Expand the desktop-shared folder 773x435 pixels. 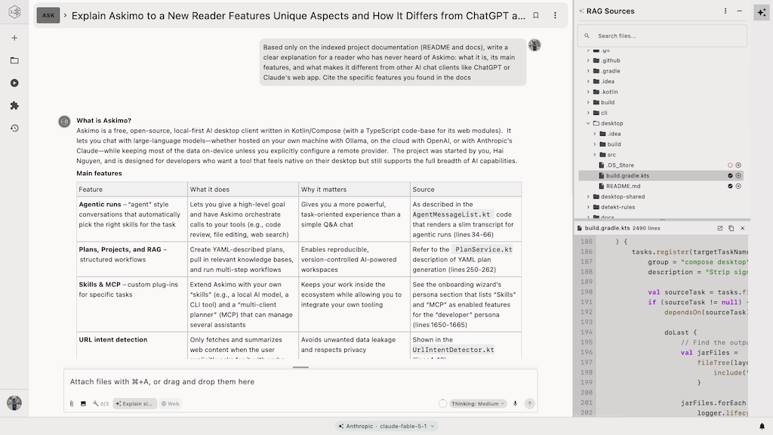coord(588,197)
